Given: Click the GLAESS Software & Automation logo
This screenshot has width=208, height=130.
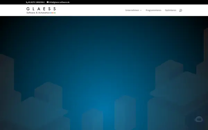Looking at the screenshot, I should click(41, 10).
